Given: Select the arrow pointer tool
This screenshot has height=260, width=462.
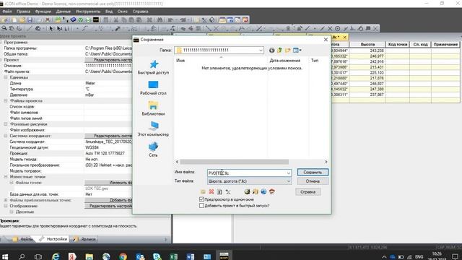Looking at the screenshot, I should click(51, 29).
